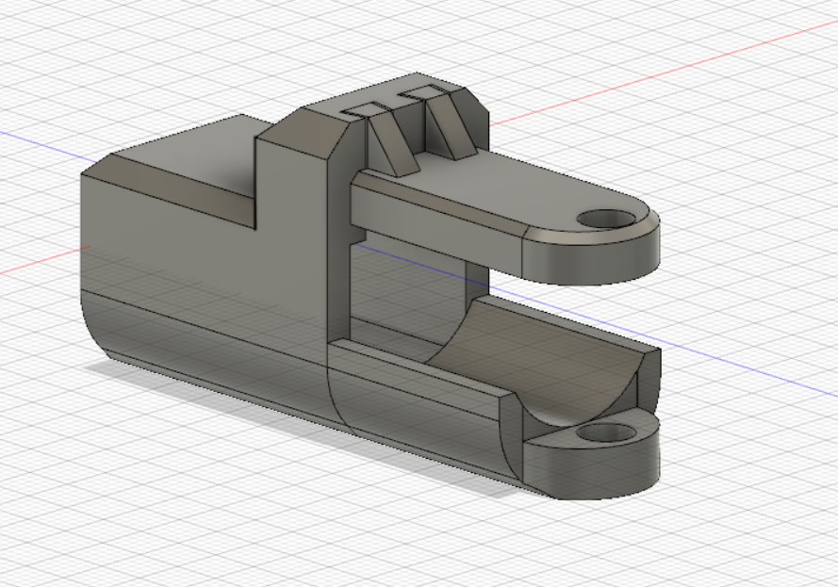The height and width of the screenshot is (587, 838).
Task: Select the top face of the low rear block
Action: pos(187,155)
